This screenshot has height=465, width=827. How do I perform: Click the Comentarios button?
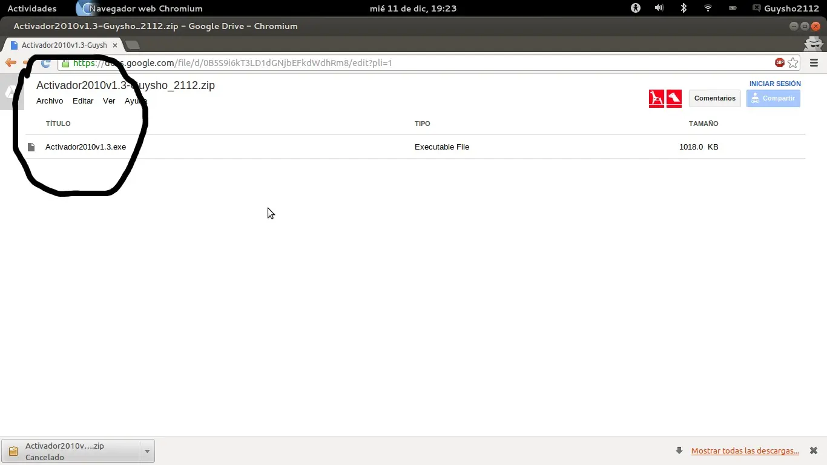coord(715,98)
